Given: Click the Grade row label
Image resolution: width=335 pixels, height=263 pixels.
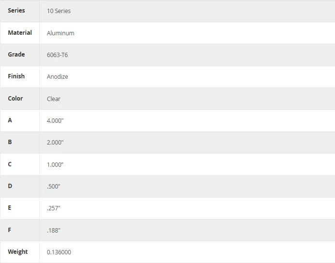Looking at the screenshot, I should click(16, 55).
